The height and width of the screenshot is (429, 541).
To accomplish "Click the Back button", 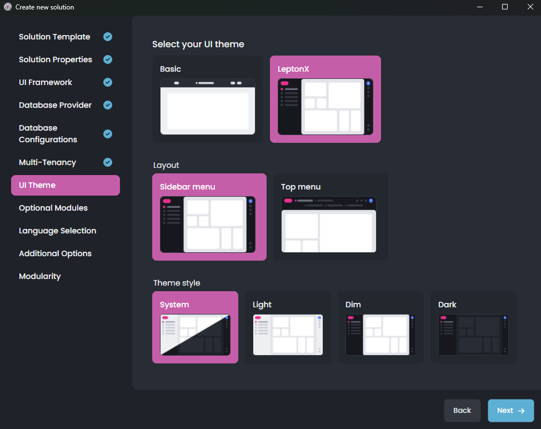I will (x=462, y=410).
